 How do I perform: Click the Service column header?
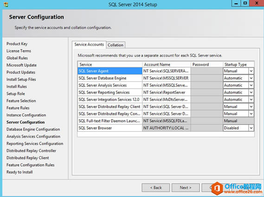110,64
